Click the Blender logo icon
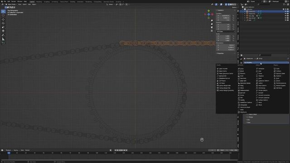Screen dimensions: 290x163 pyautogui.click(x=2, y=1)
